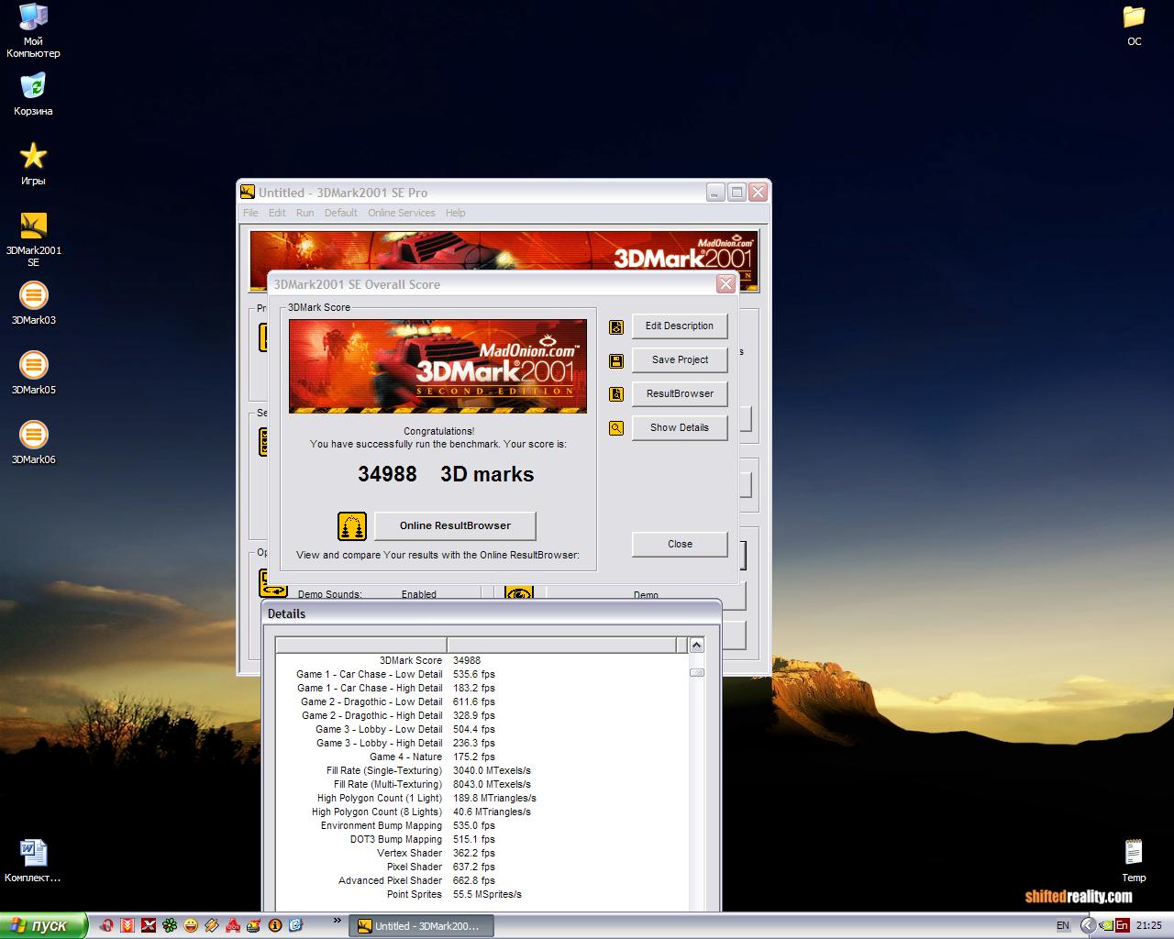The height and width of the screenshot is (939, 1174).
Task: Select the Recycle Bin (Корзина) desktop icon
Action: pos(33,94)
